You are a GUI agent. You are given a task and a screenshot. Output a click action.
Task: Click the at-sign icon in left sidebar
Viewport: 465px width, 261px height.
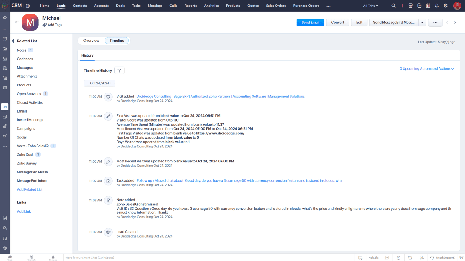pos(5,78)
